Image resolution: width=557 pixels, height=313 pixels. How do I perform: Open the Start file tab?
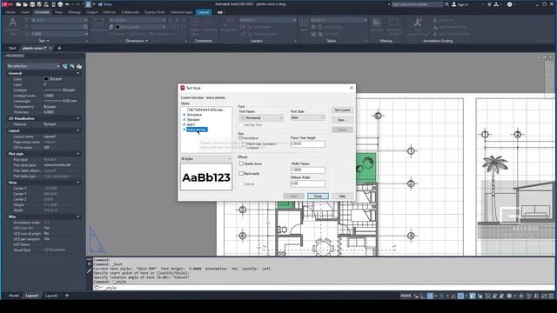(12, 48)
